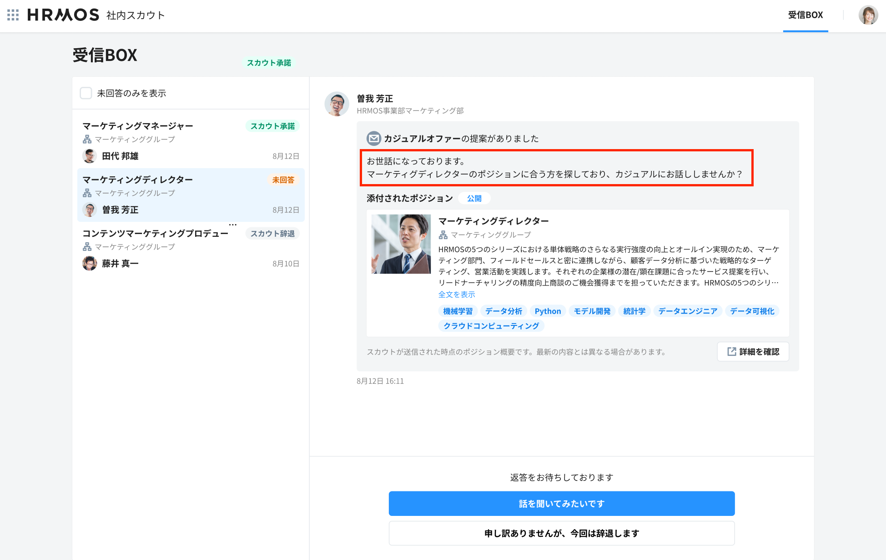Click the group icon under マーケティングディレクター position card
This screenshot has height=560, width=886.
pos(443,235)
